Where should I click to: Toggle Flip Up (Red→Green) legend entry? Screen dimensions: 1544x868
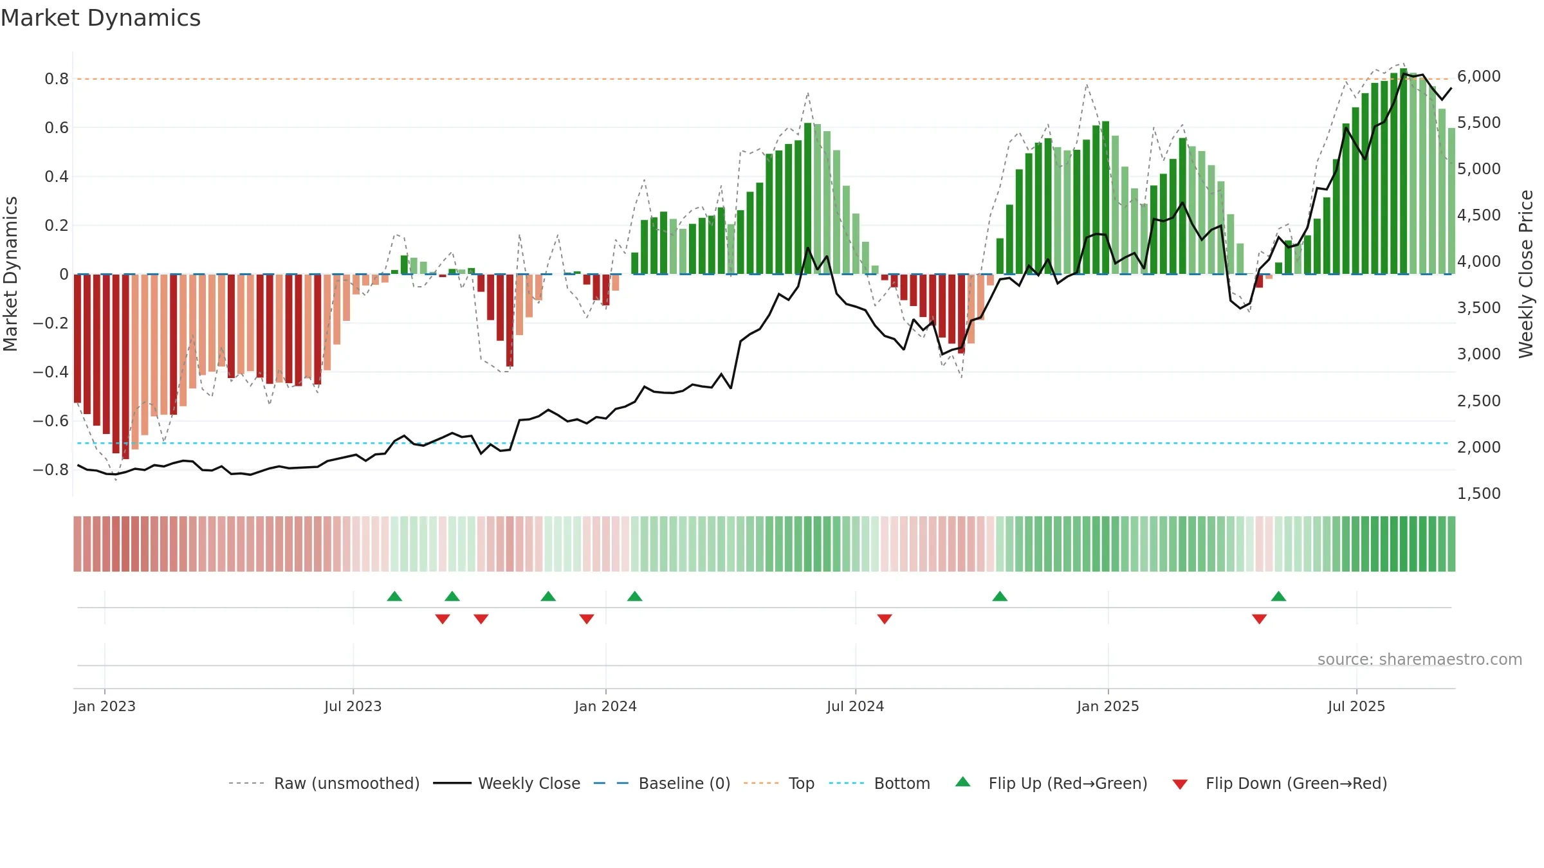pyautogui.click(x=1051, y=783)
